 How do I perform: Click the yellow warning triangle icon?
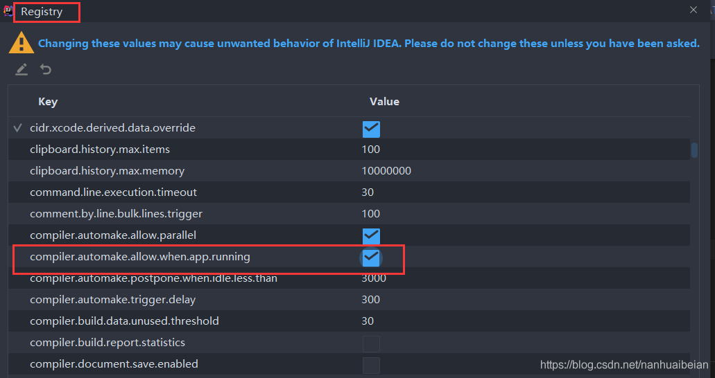tap(21, 42)
